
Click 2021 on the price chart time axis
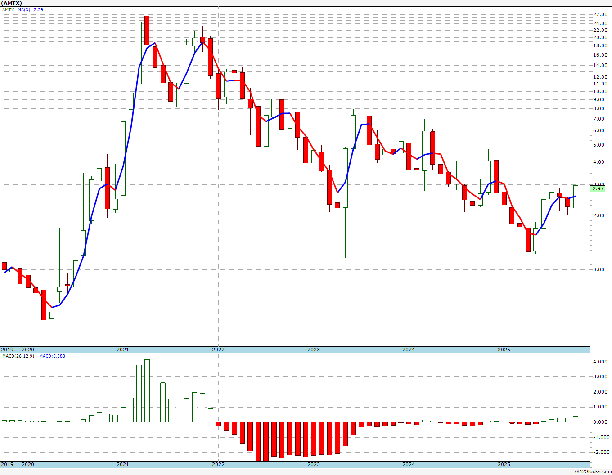[x=123, y=350]
